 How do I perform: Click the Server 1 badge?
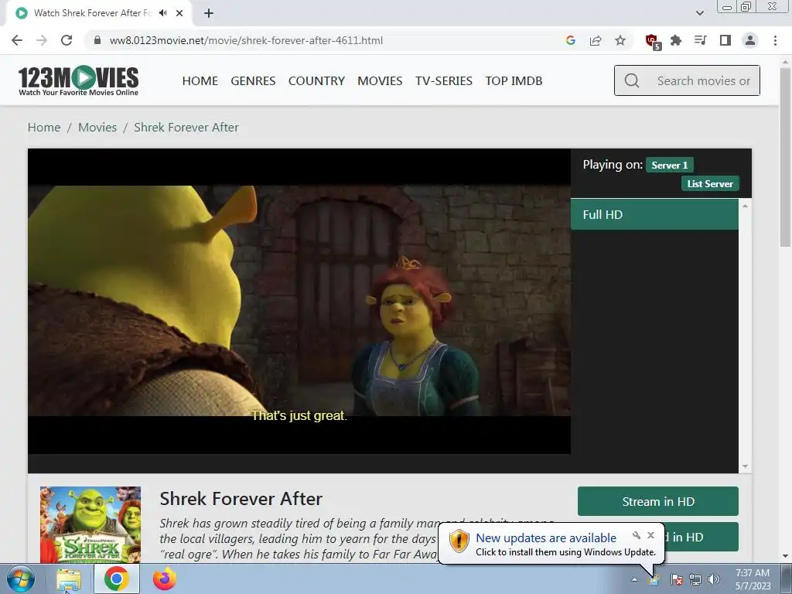(669, 166)
